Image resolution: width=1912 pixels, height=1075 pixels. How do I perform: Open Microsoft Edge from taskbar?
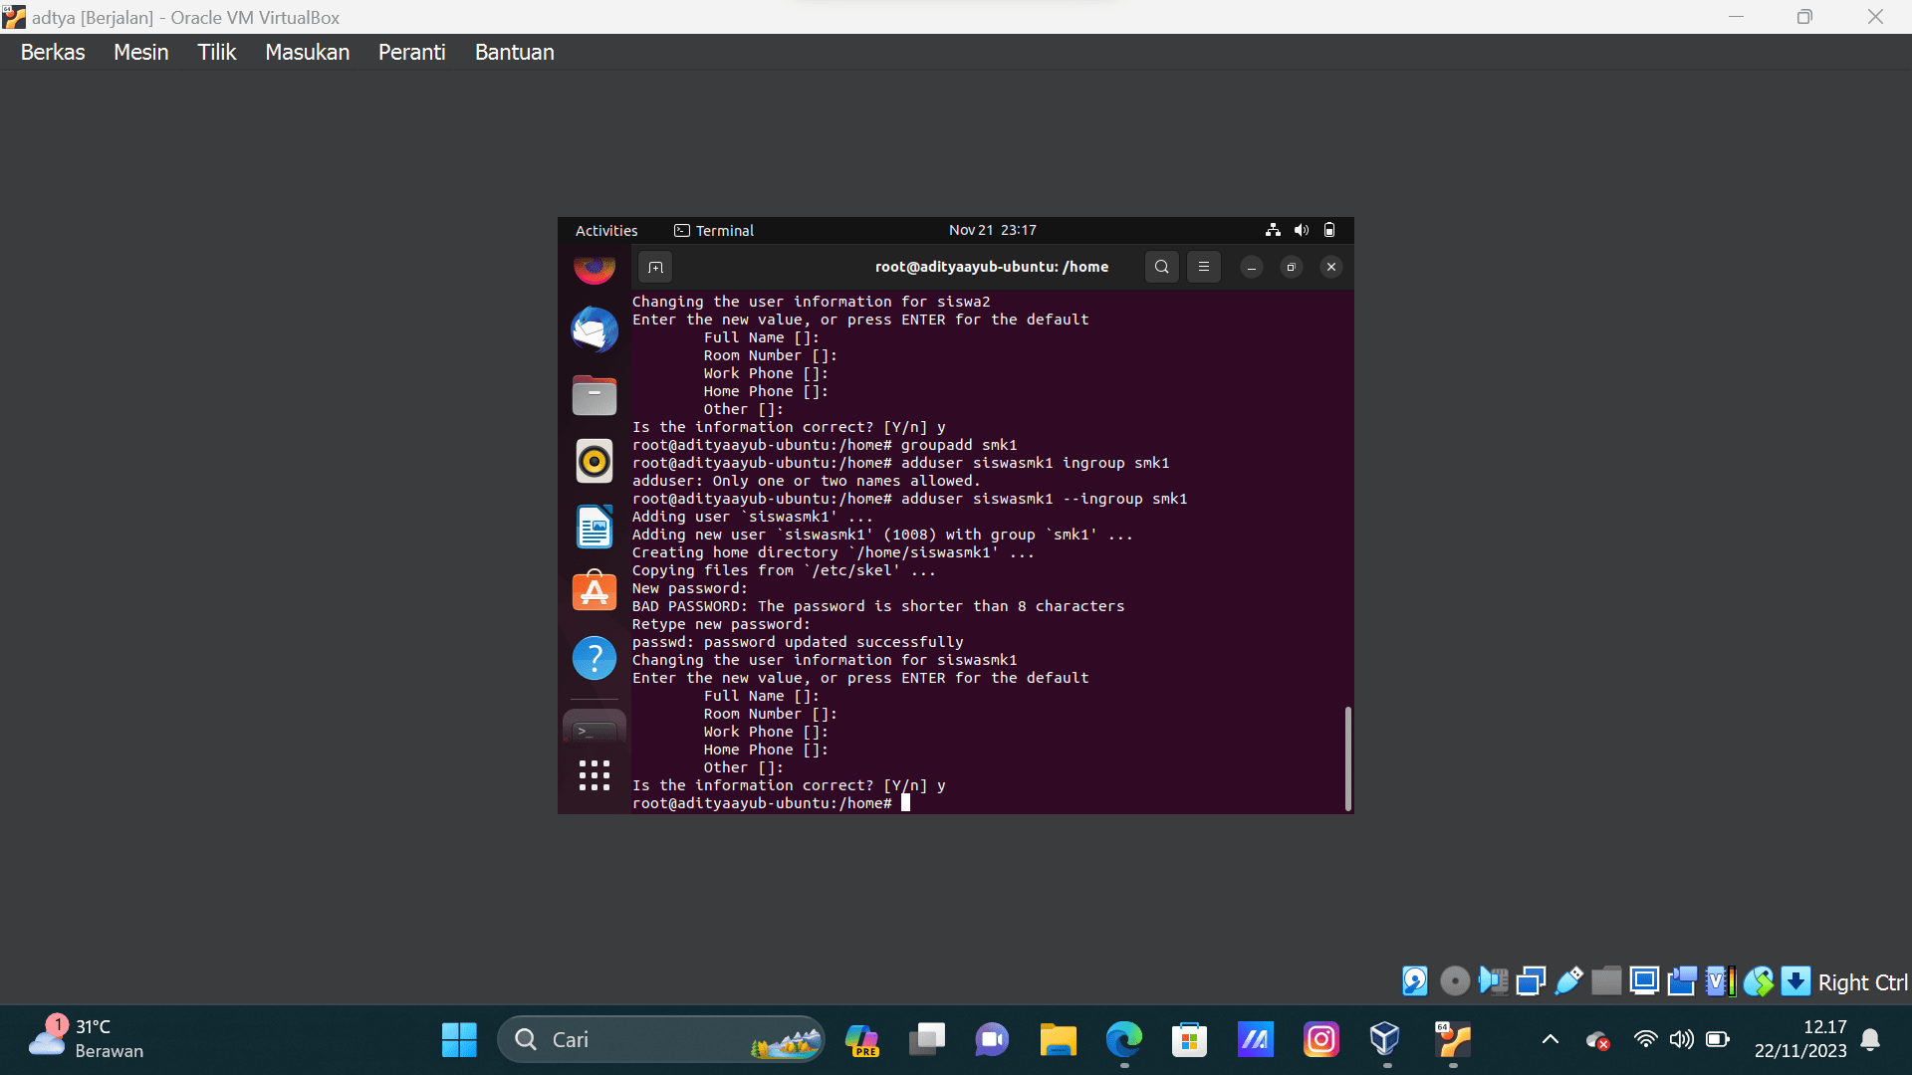(1124, 1040)
